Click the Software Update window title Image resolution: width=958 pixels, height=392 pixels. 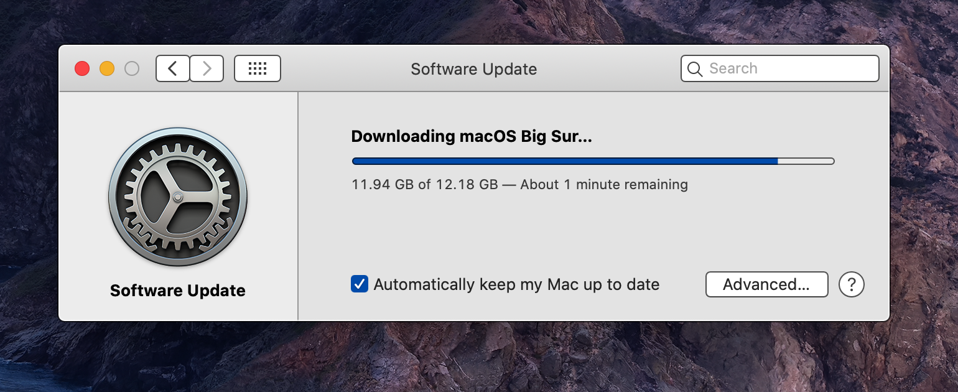tap(473, 68)
